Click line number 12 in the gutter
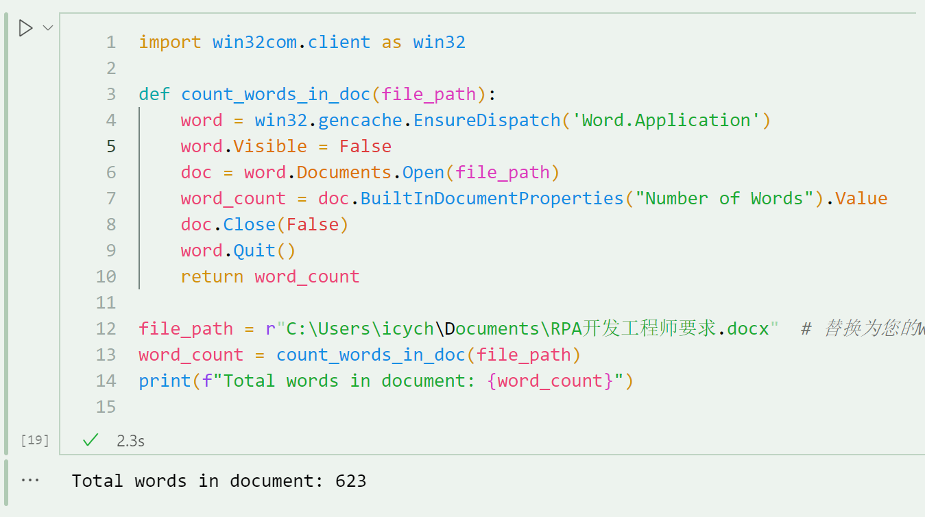The height and width of the screenshot is (517, 925). [x=106, y=329]
